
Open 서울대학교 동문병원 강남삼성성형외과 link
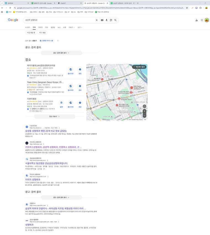pos(46,163)
